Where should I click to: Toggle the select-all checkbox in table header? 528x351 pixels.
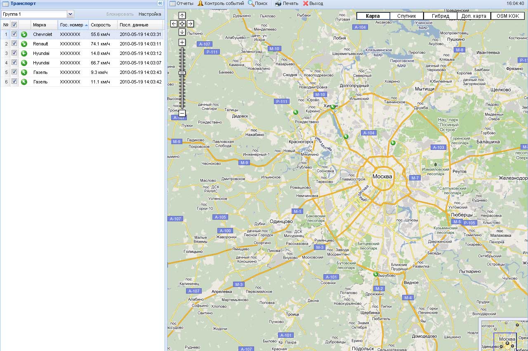14,25
